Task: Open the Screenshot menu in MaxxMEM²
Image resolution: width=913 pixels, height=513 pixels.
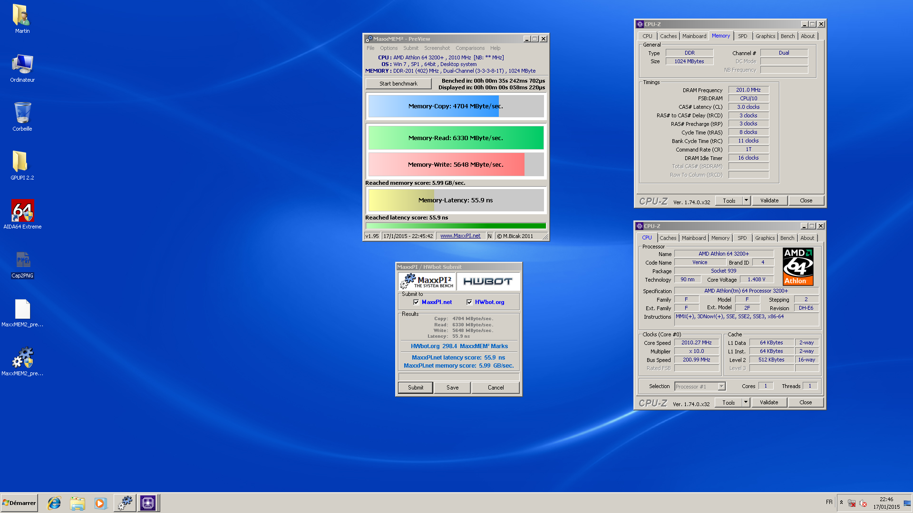Action: 437,48
